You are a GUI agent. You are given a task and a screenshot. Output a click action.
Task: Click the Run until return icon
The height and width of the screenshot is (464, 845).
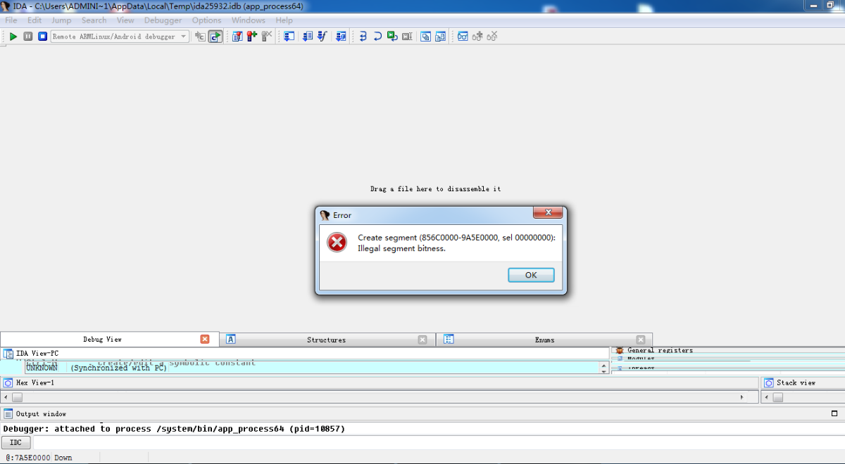tap(392, 36)
